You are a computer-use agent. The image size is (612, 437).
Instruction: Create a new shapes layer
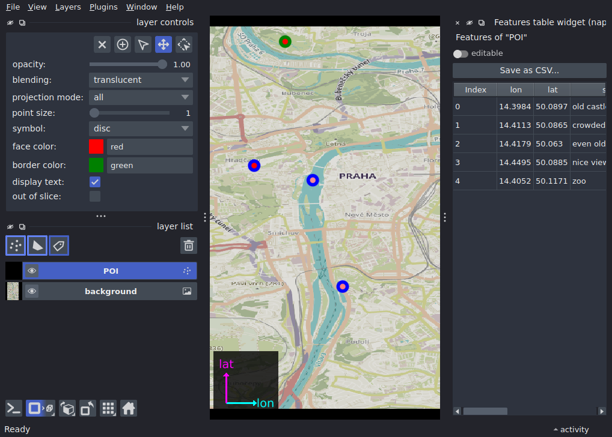coord(37,246)
